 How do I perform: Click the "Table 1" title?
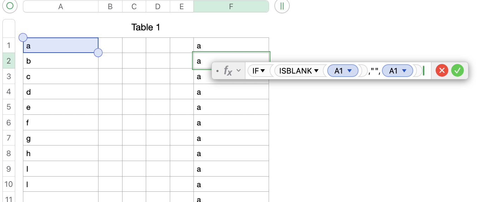click(146, 27)
